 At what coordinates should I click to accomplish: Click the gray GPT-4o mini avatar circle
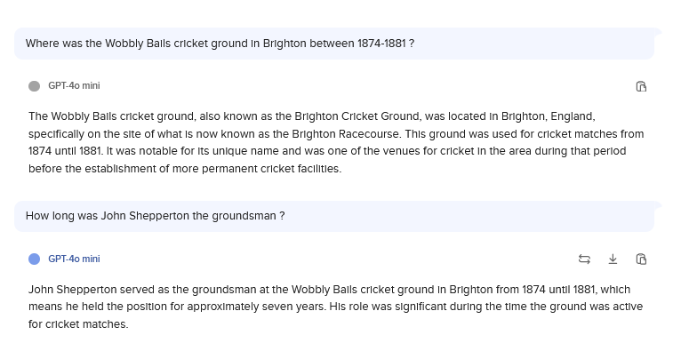pyautogui.click(x=35, y=86)
